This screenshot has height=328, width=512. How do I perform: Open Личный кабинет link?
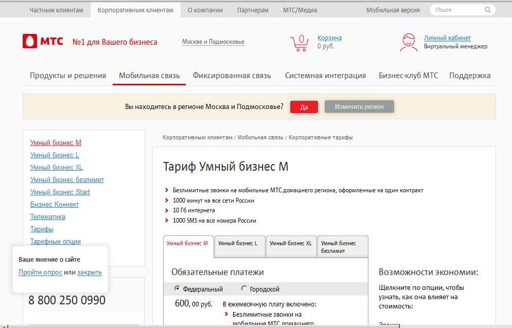coord(447,38)
